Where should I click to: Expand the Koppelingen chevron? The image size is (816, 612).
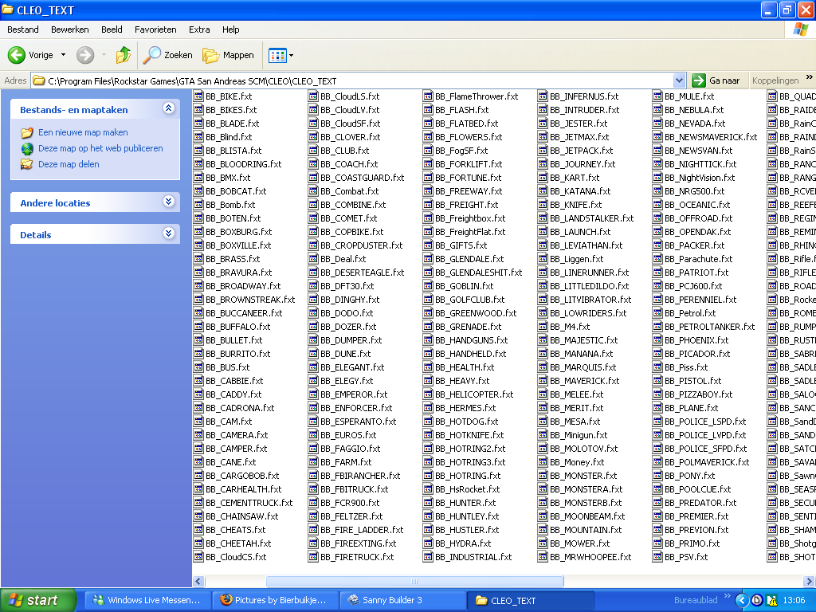coord(810,77)
